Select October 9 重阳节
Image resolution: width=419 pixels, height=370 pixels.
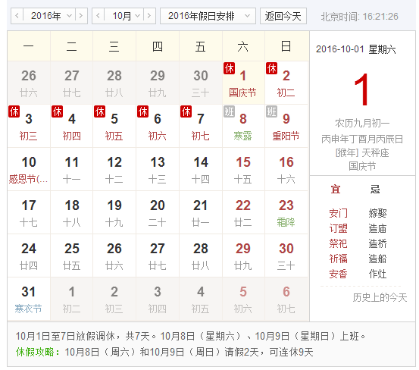(286, 126)
